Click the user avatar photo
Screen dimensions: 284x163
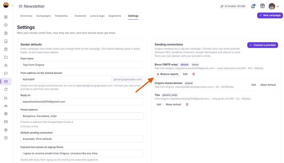(272, 6)
